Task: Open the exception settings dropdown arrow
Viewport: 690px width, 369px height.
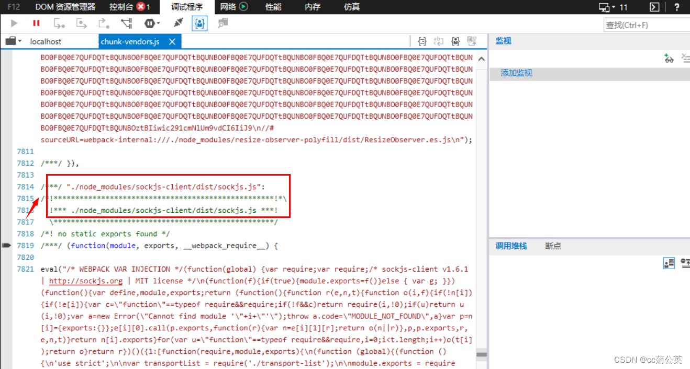Action: point(158,23)
